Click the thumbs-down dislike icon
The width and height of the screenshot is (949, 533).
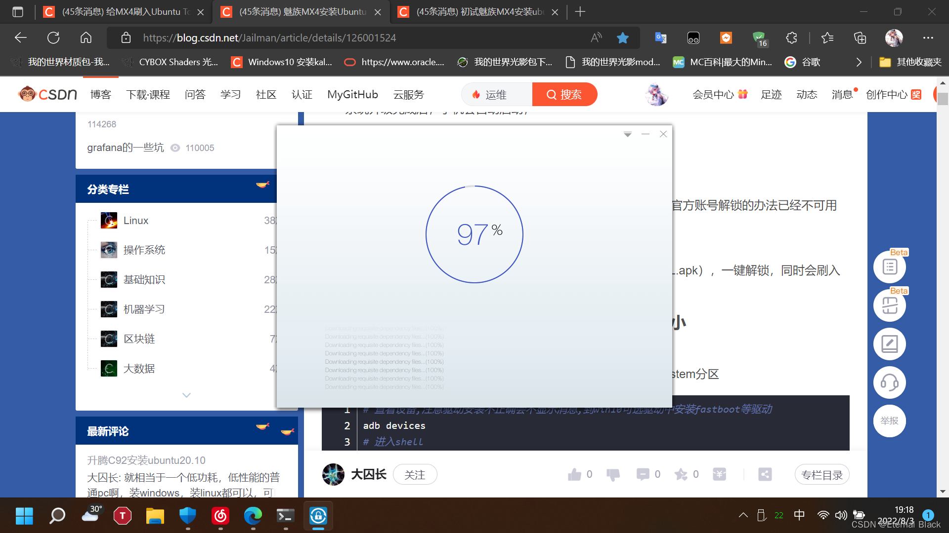pos(613,475)
